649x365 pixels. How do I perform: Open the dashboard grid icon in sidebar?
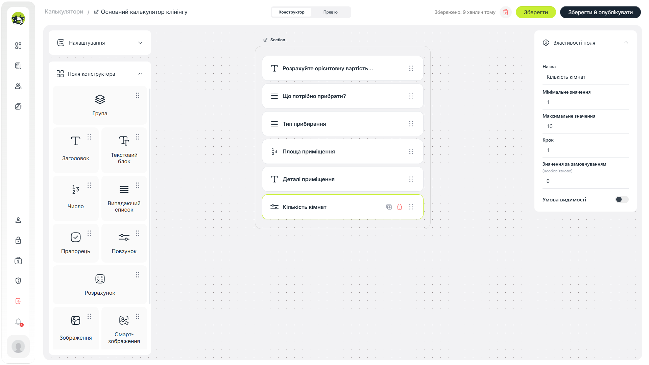pyautogui.click(x=18, y=46)
